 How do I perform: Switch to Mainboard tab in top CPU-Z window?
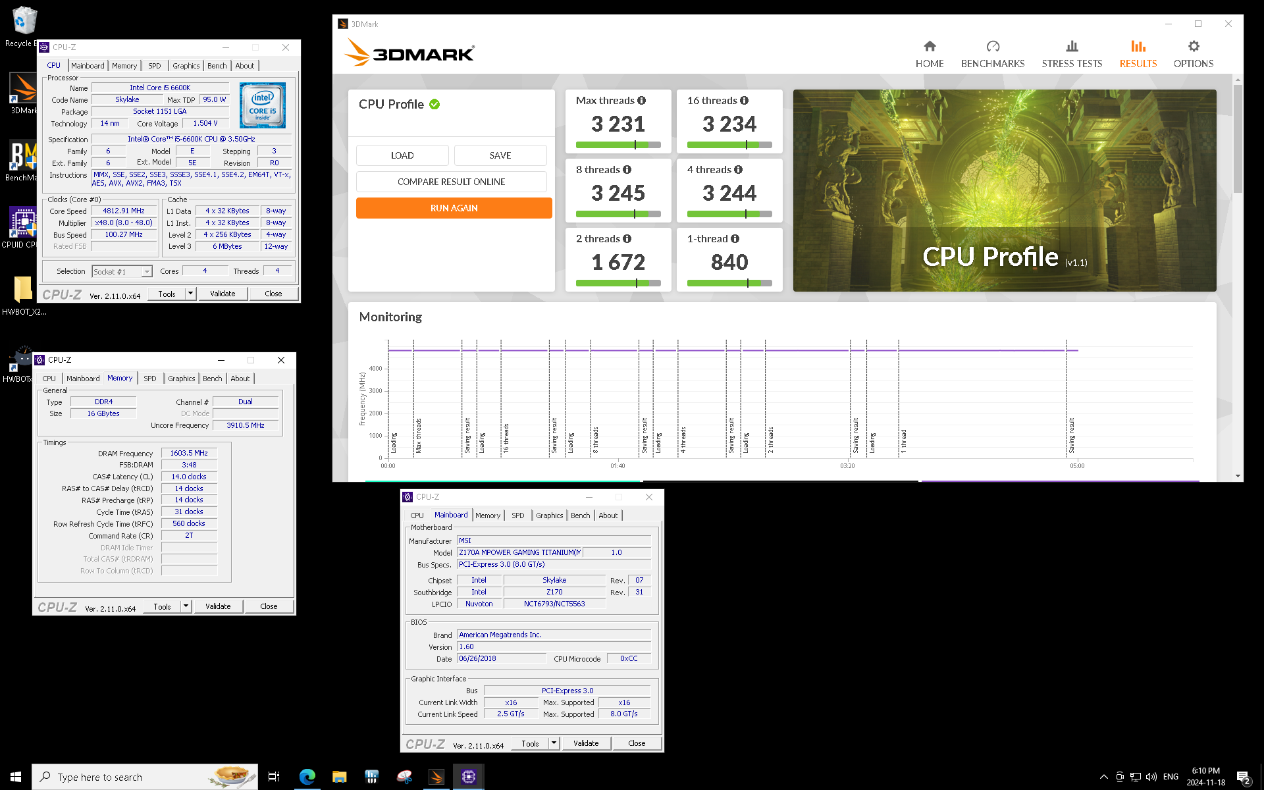click(88, 66)
